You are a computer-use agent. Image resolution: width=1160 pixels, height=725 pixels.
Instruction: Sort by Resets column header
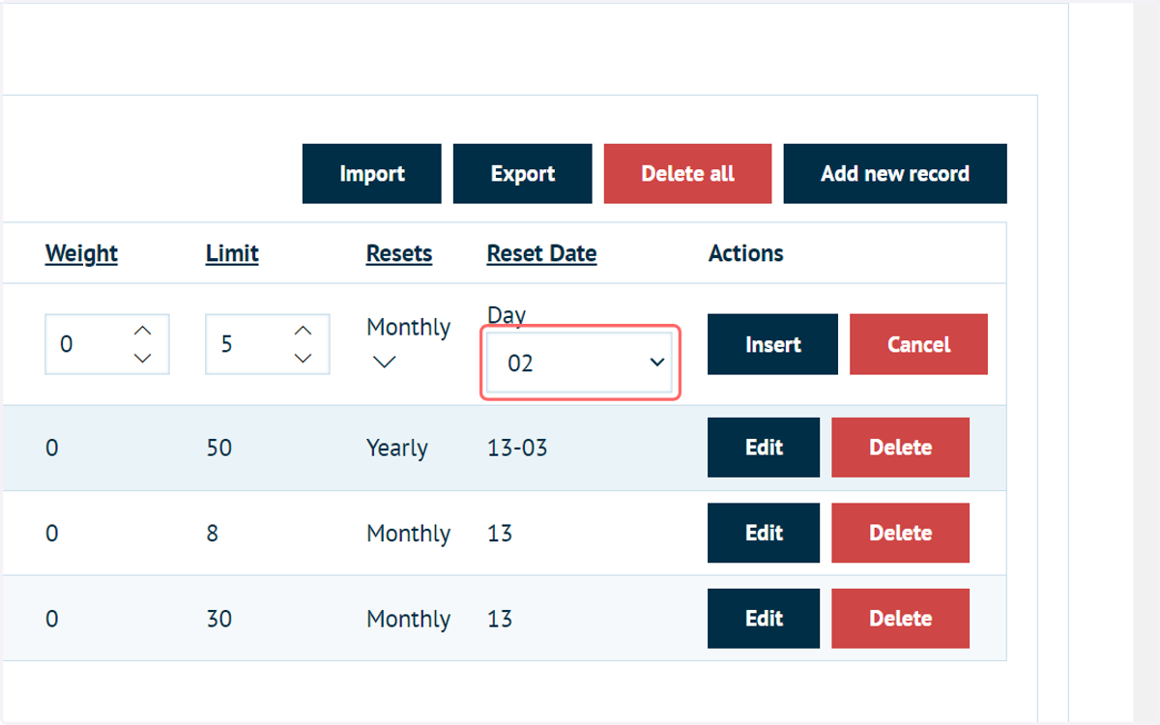pos(399,253)
